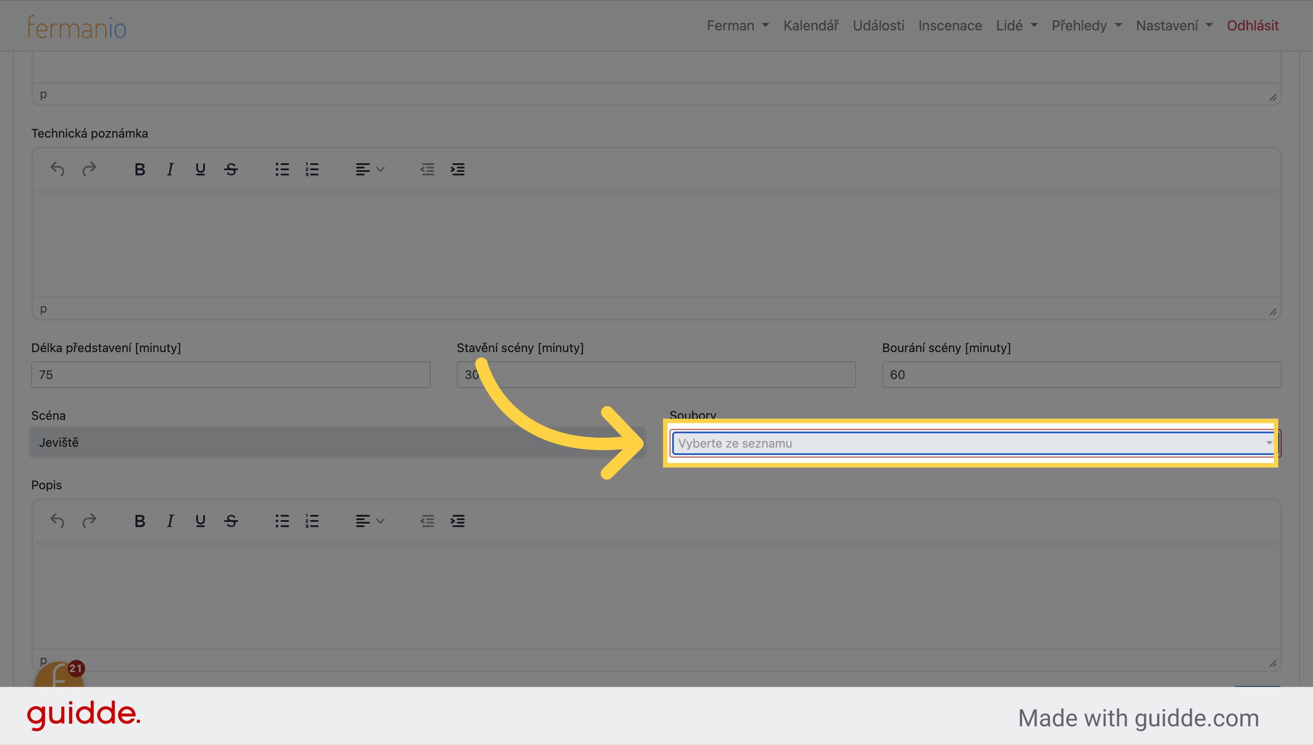1313x745 pixels.
Task: Open alignment options in Popis editor
Action: tap(370, 521)
